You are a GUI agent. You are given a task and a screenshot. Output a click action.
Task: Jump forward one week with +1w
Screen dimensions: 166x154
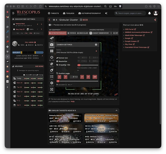26,33
